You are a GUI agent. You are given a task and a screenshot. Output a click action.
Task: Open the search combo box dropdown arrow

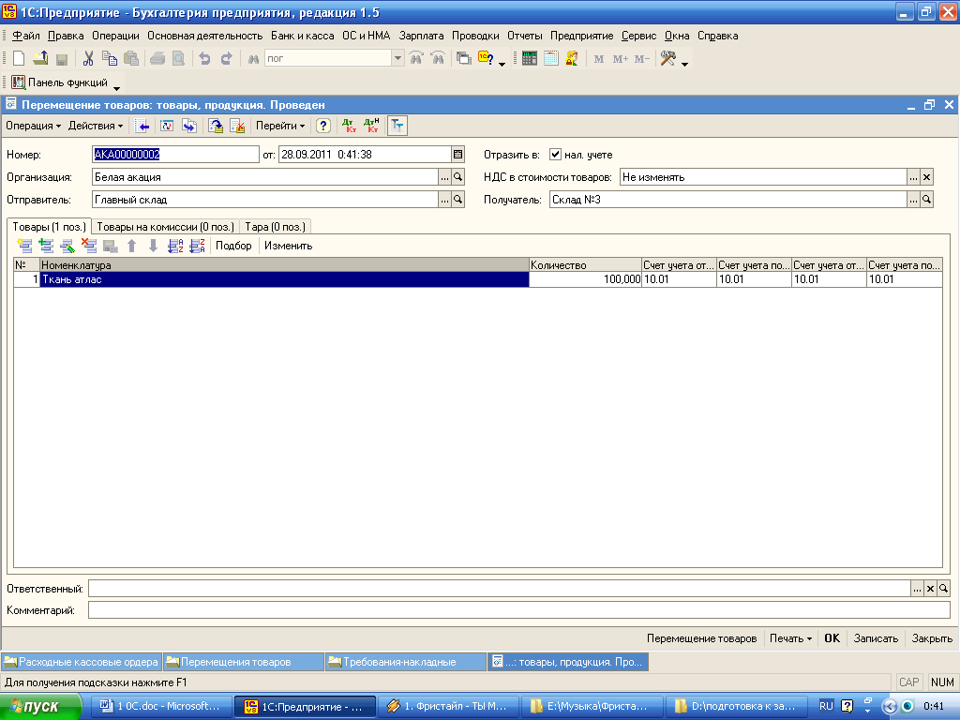397,59
